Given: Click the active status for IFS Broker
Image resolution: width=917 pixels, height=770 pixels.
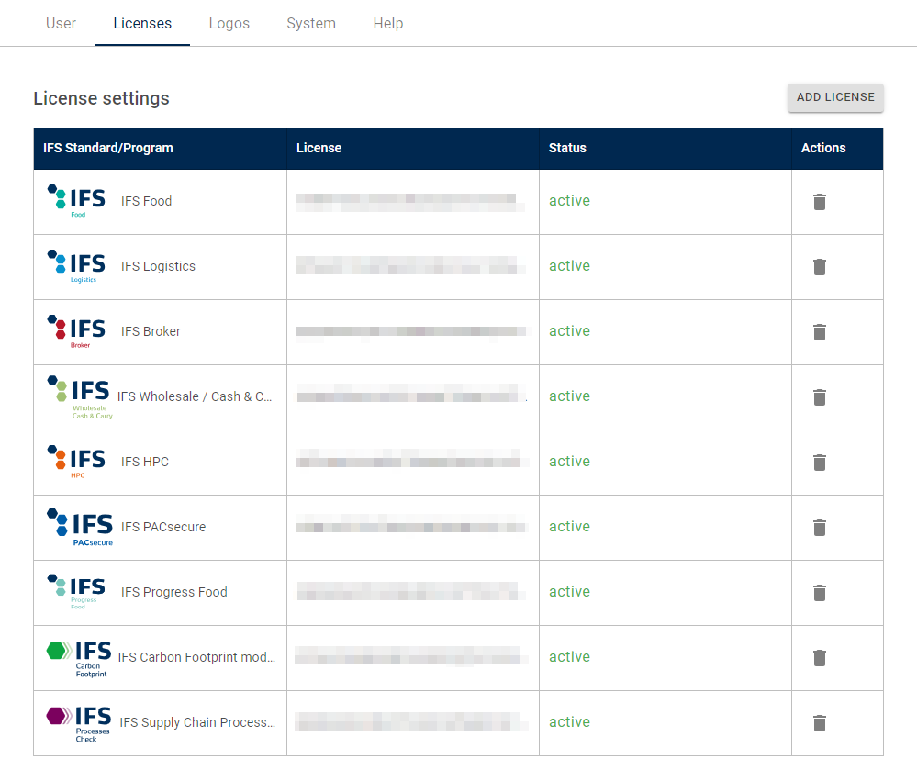Looking at the screenshot, I should [570, 331].
